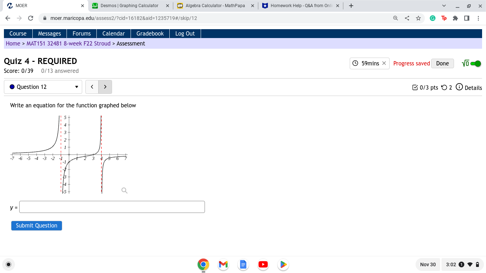Click inside the y= answer field
The height and width of the screenshot is (273, 486).
[112, 207]
